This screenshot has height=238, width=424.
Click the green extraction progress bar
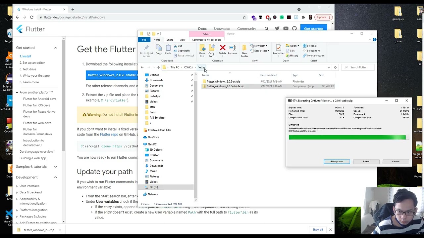(349, 137)
